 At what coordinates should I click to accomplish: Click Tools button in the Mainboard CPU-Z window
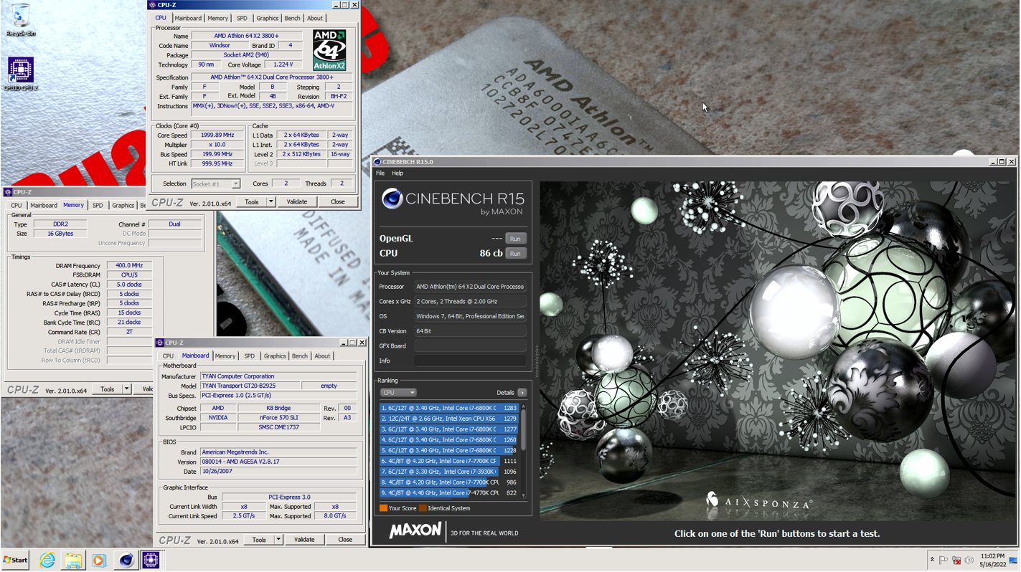pos(259,540)
